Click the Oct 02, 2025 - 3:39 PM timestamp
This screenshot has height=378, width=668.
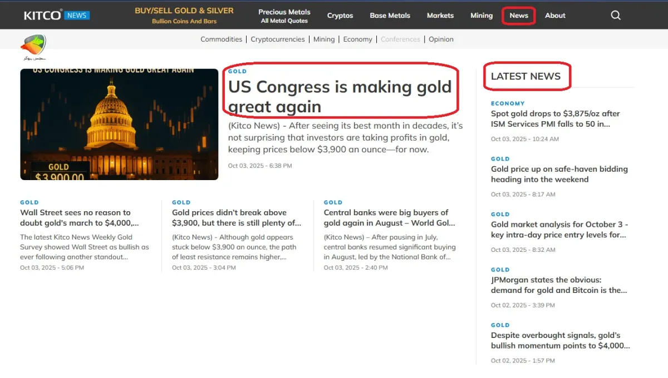523,305
